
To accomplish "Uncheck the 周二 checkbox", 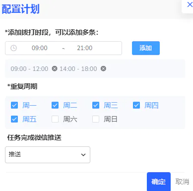I will point(55,105).
